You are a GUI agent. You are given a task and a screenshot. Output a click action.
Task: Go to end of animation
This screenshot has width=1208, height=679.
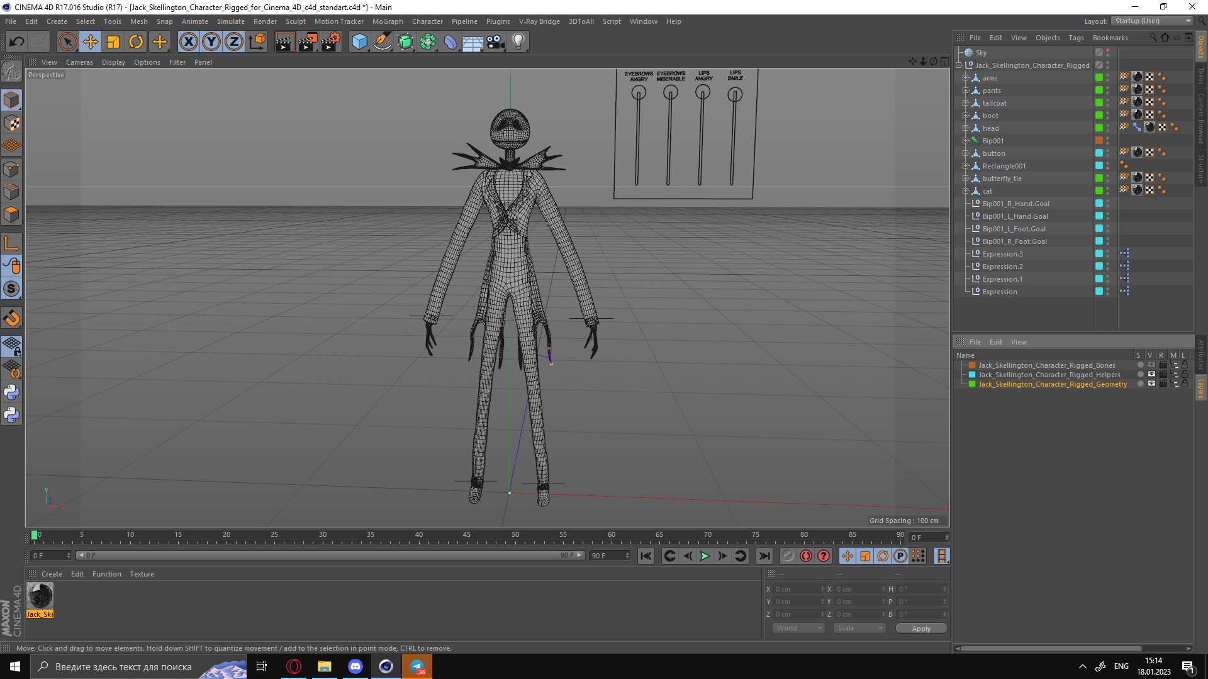764,556
